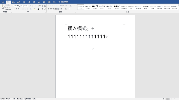
Task: Click the Center alignment icon
Action: [51, 9]
